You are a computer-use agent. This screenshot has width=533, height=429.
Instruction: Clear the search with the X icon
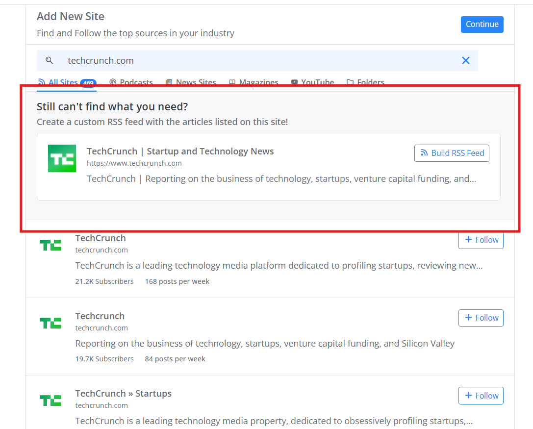point(465,60)
